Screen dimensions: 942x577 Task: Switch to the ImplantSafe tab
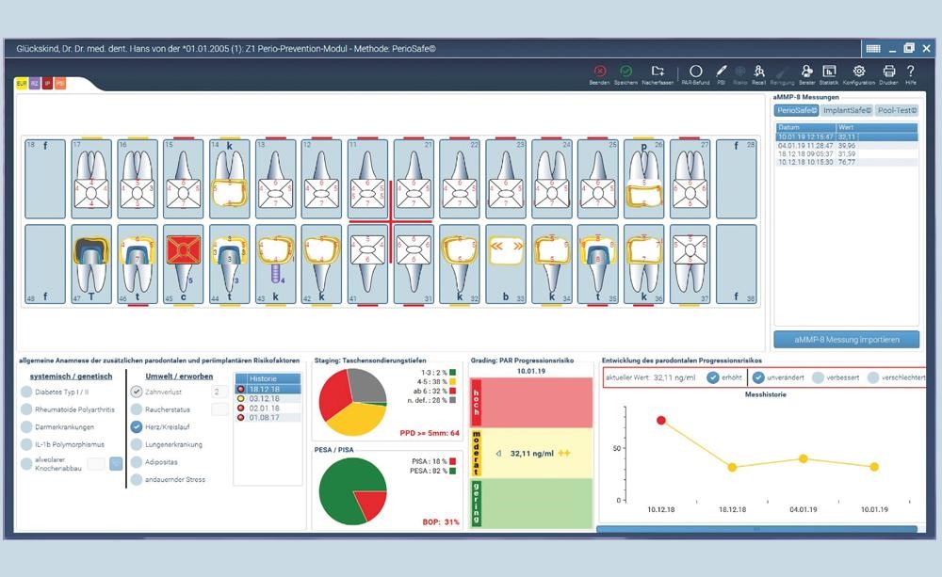(x=846, y=110)
